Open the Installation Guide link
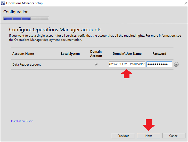Screen dimensions: 188x142 22,121
